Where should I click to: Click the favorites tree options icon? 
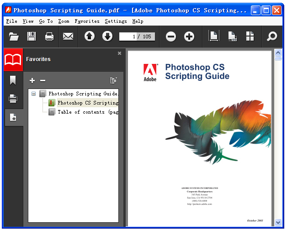[113, 80]
